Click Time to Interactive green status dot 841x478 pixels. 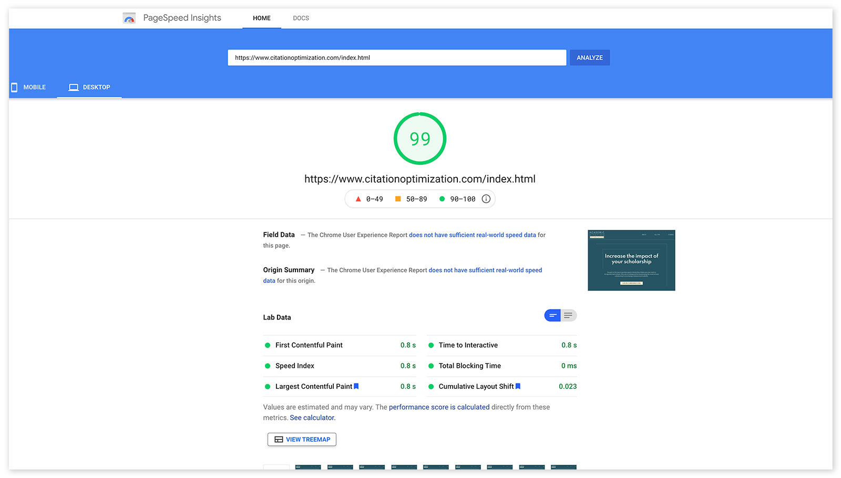[x=431, y=345]
